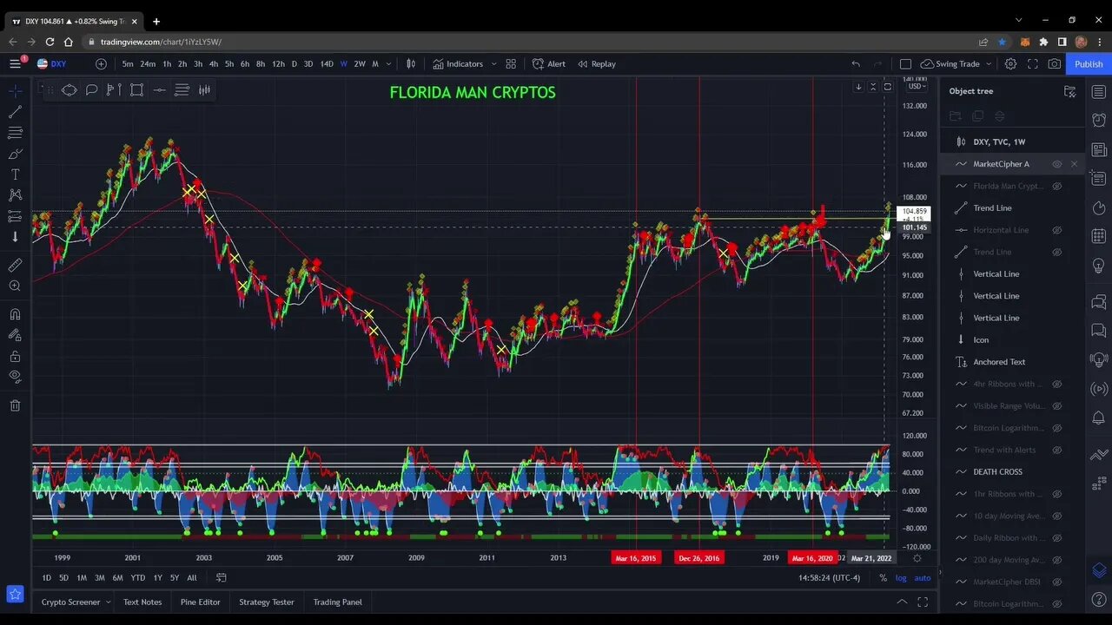The height and width of the screenshot is (625, 1112).
Task: Toggle auto price scale
Action: click(x=923, y=578)
